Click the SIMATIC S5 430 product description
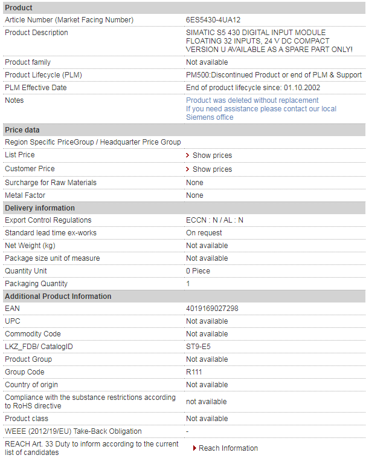The width and height of the screenshot is (366, 458). click(x=269, y=41)
